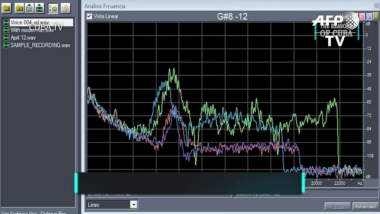Click waveform icon beside April 12.wav

[6, 38]
